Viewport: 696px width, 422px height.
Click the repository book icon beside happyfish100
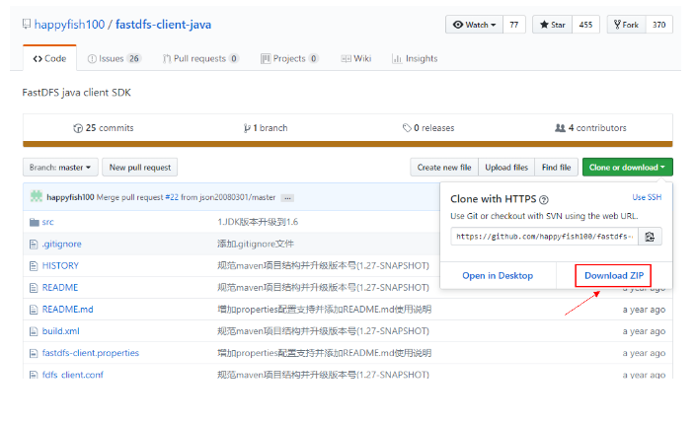[27, 24]
